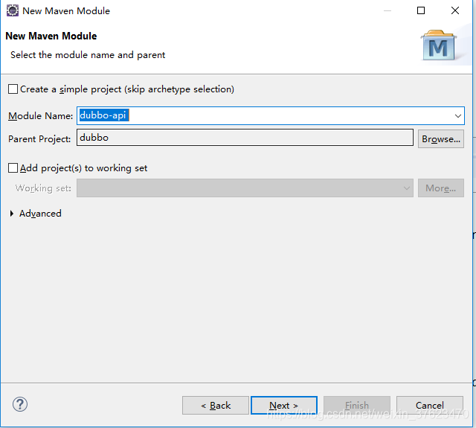Proceed with the Next > button
This screenshot has height=428, width=476.
pyautogui.click(x=284, y=405)
